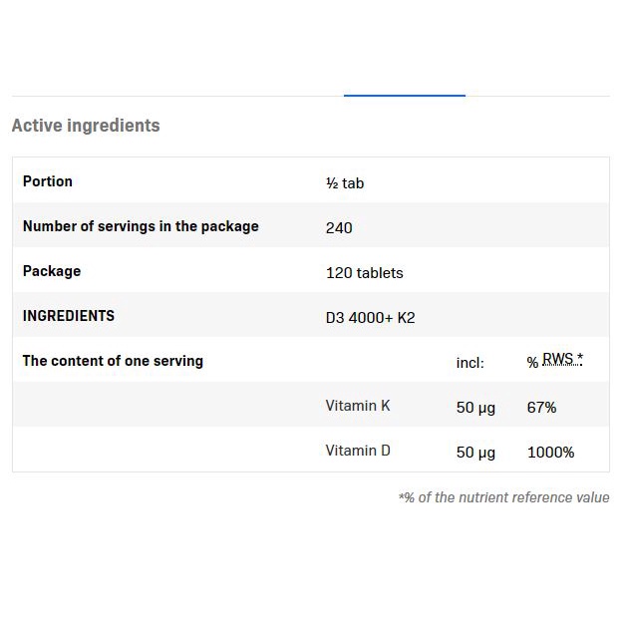Viewport: 625px width, 625px height.
Task: Select the Package row label
Action: coord(52,271)
